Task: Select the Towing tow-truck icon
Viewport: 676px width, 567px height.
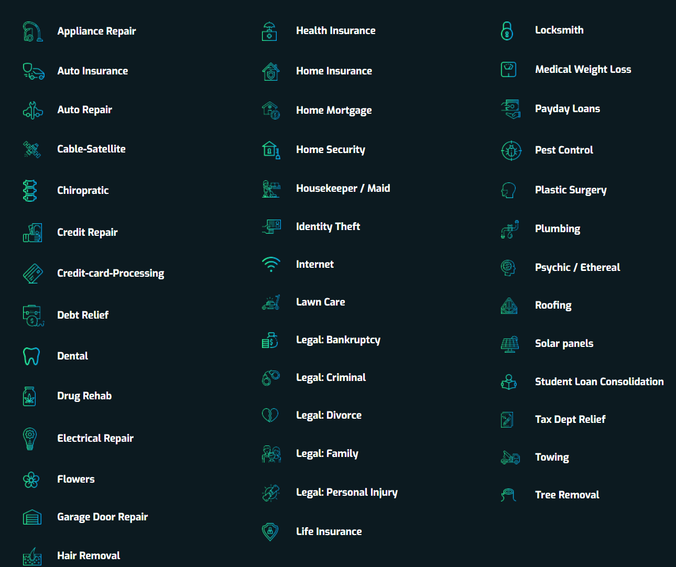Action: tap(510, 457)
